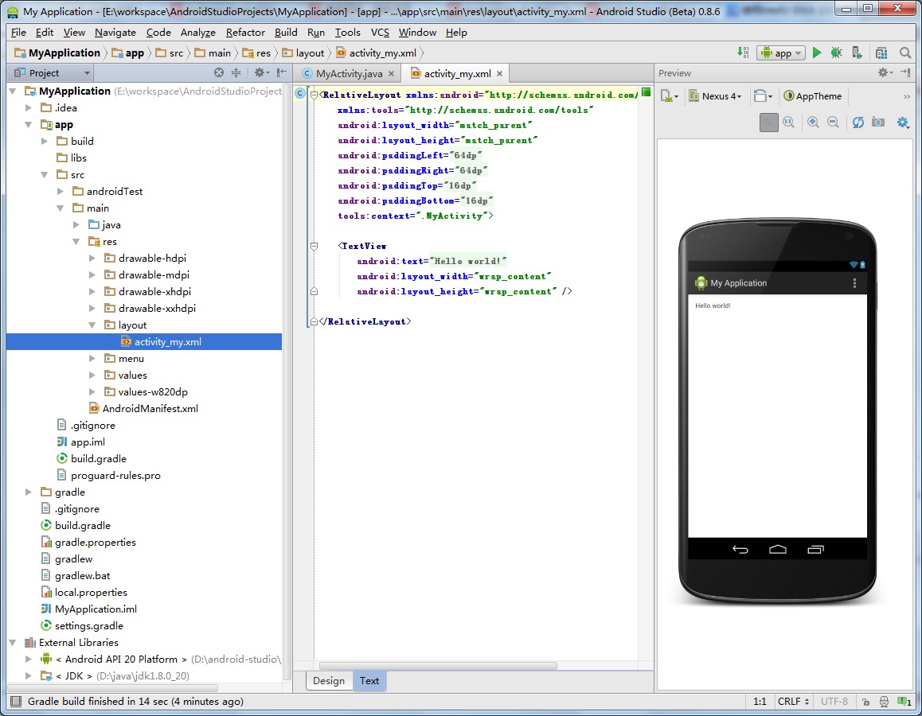
Task: Click UTF-8 encoding in status bar
Action: click(834, 702)
